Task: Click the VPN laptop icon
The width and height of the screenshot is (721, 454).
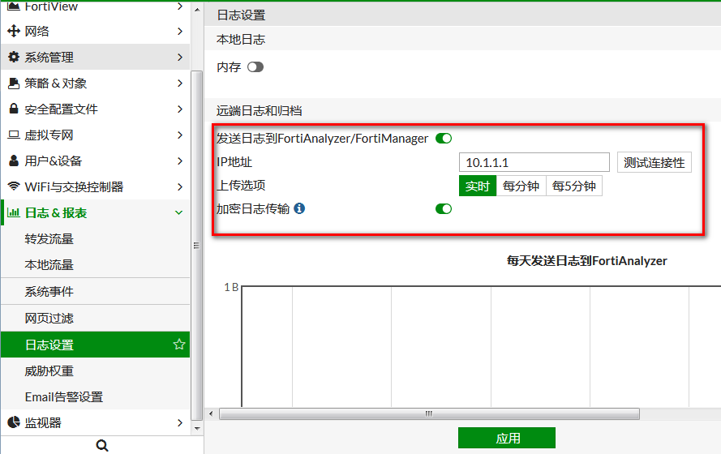Action: tap(14, 135)
